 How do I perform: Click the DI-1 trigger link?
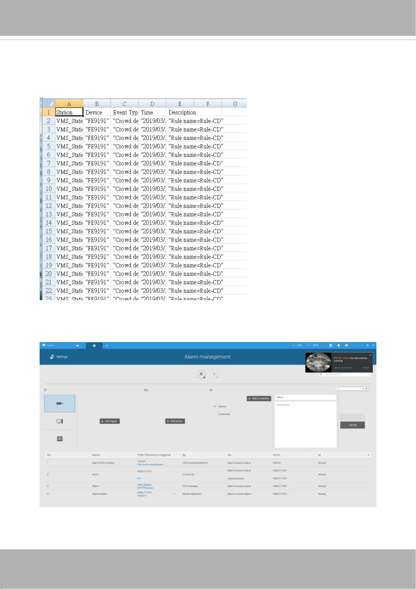(139, 478)
